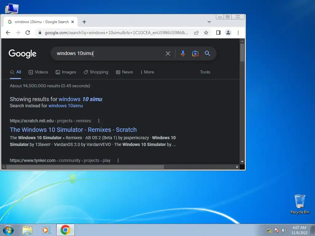Viewport: 315px width, 236px height.
Task: Submit search with the magnifying glass
Action: point(207,53)
